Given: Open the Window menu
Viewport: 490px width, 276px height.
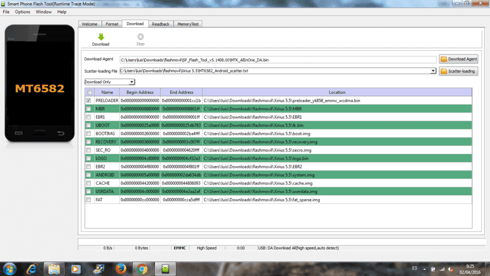Looking at the screenshot, I should 44,12.
